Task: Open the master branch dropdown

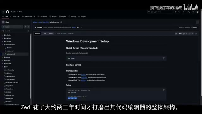Action: (12, 27)
